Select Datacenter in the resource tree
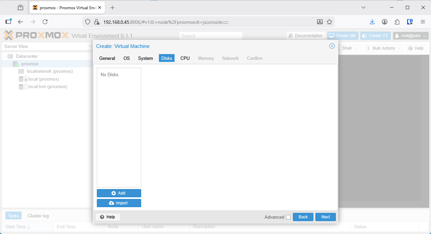The width and height of the screenshot is (431, 234). 27,56
